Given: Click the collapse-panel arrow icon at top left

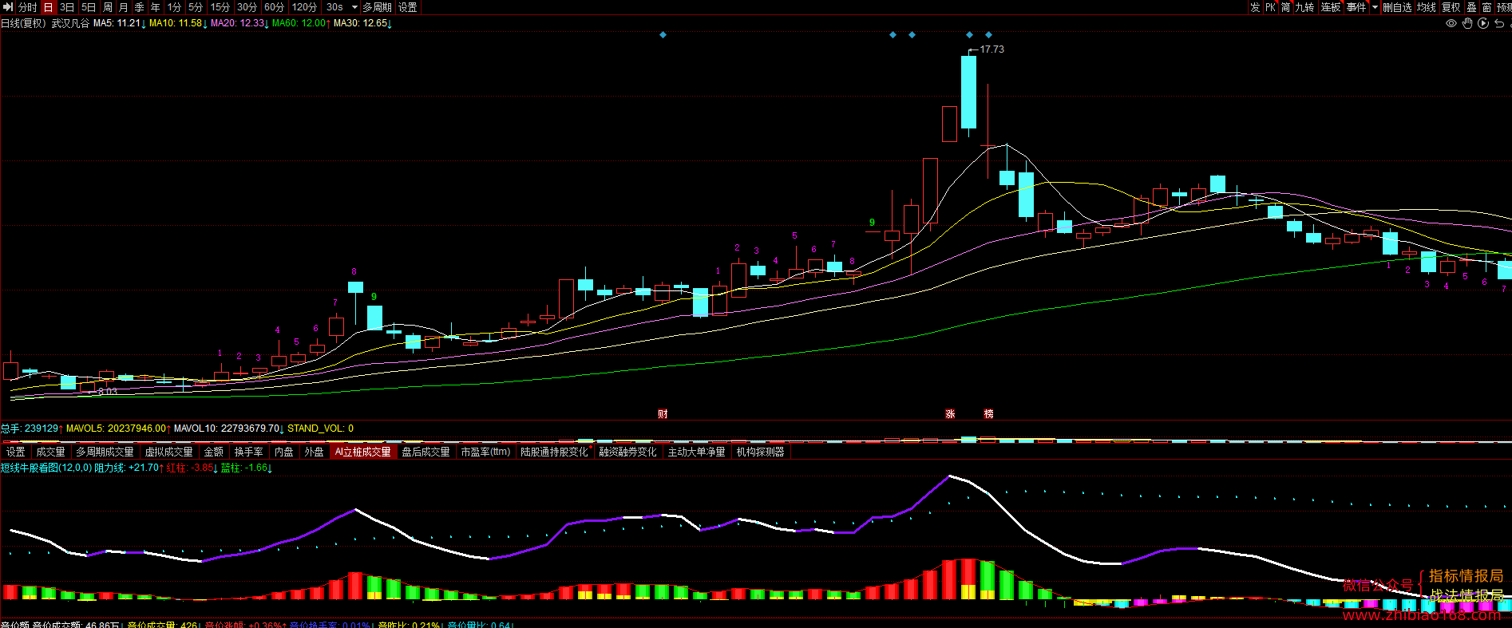Looking at the screenshot, I should point(8,7).
